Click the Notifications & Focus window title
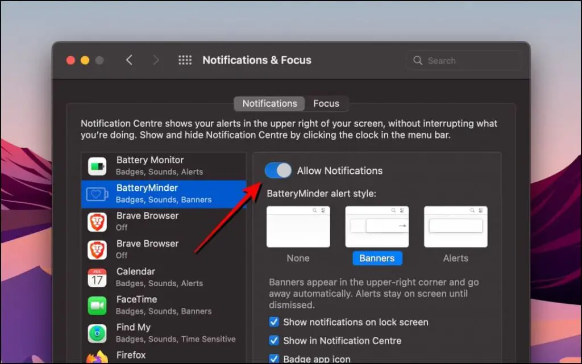The height and width of the screenshot is (364, 582). pos(257,60)
